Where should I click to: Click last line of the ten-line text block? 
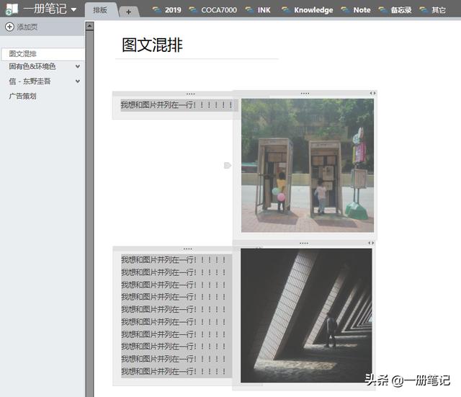click(x=174, y=371)
